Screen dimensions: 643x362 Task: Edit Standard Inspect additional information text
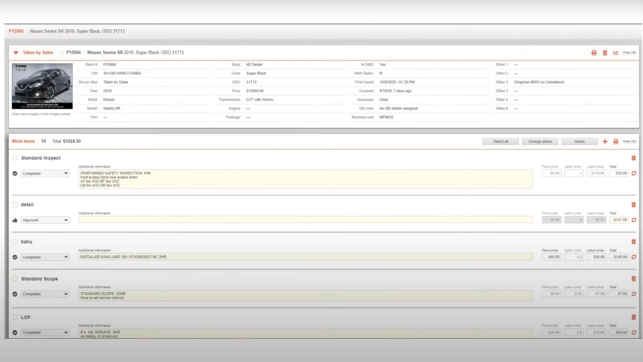pos(305,179)
